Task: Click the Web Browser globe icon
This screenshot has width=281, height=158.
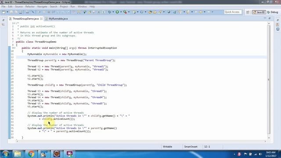Action: pyautogui.click(x=169, y=12)
